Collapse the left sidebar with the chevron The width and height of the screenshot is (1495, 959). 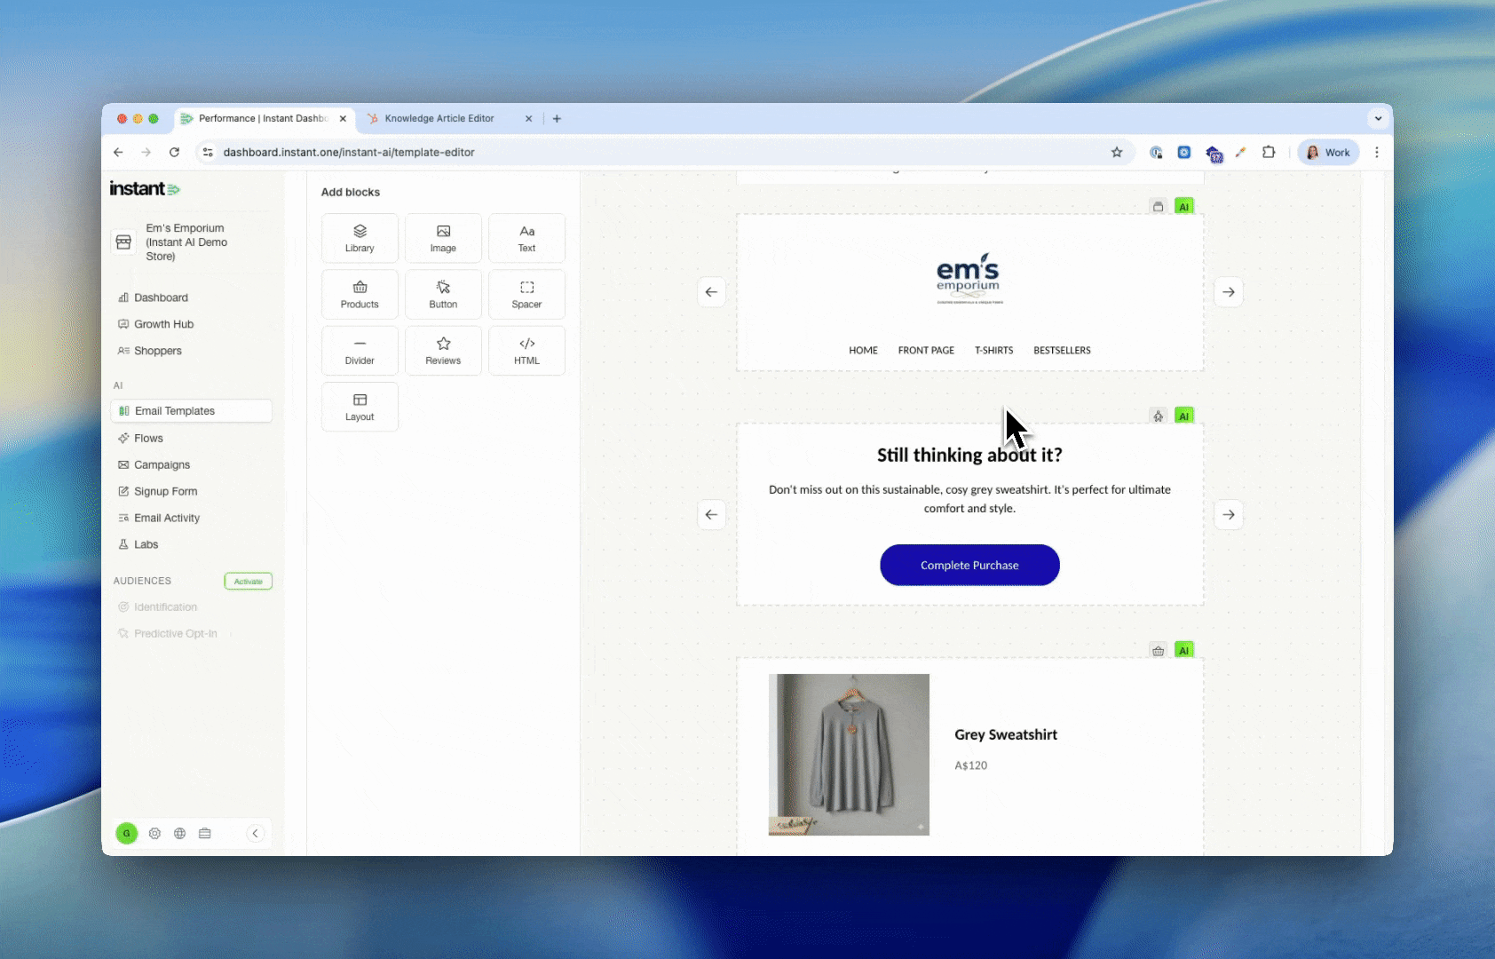coord(256,833)
